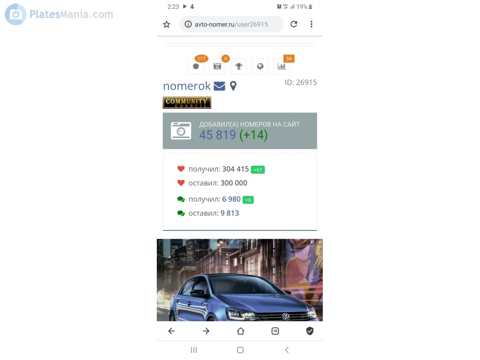Open the browser tabs switcher showing 10

(275, 331)
